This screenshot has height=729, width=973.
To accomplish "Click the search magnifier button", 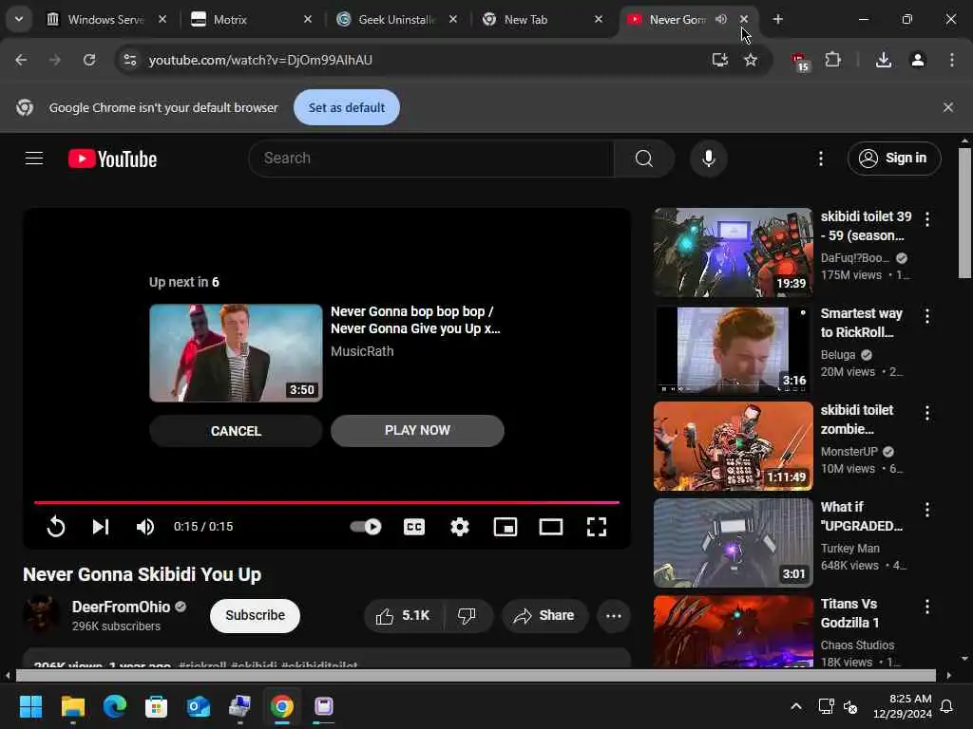I will click(x=643, y=159).
